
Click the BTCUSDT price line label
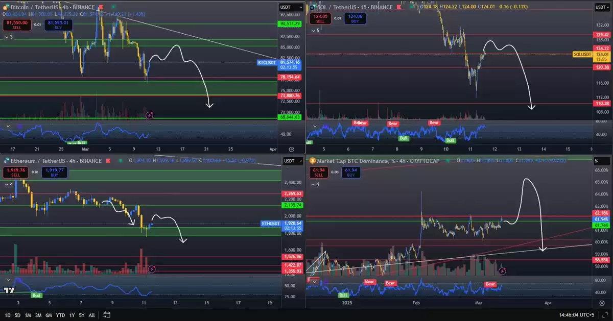[268, 62]
